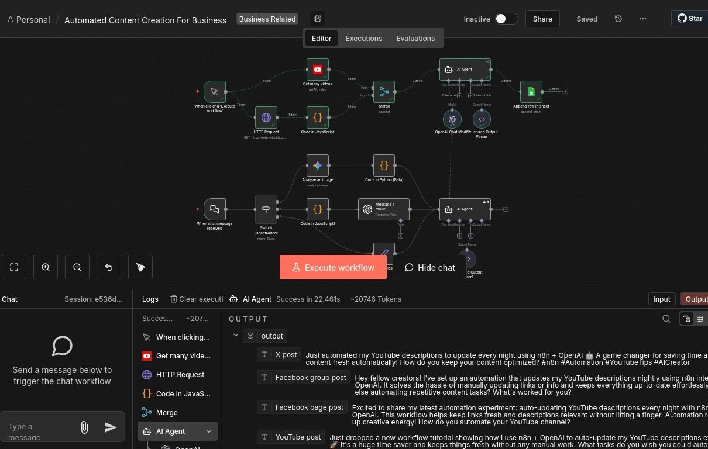
Task: Open the tag edit icon next to Business Related
Action: (318, 19)
